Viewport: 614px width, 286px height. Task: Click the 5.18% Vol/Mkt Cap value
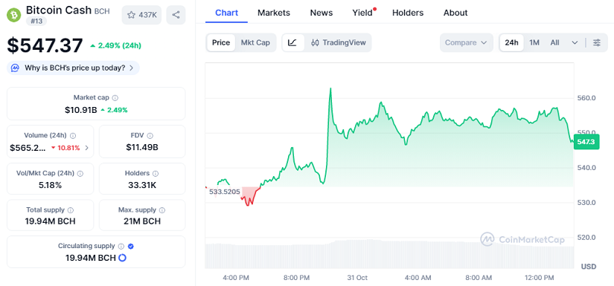coord(51,185)
